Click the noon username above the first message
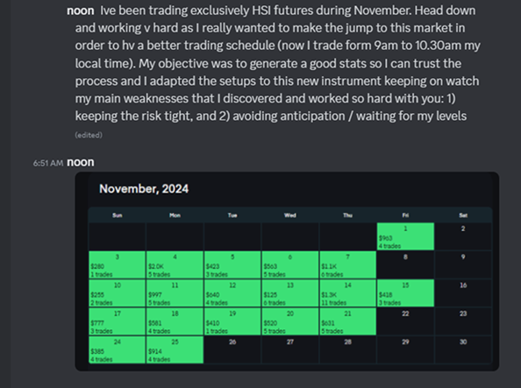Image resolution: width=521 pixels, height=388 pixels. click(81, 11)
